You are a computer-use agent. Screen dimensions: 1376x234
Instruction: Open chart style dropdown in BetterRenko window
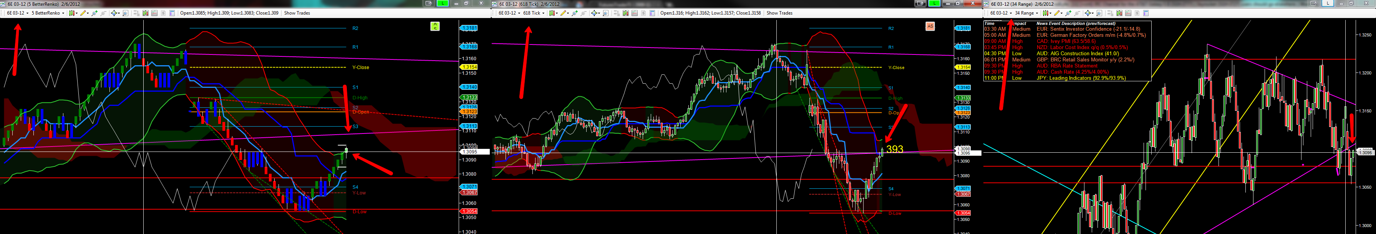click(73, 13)
